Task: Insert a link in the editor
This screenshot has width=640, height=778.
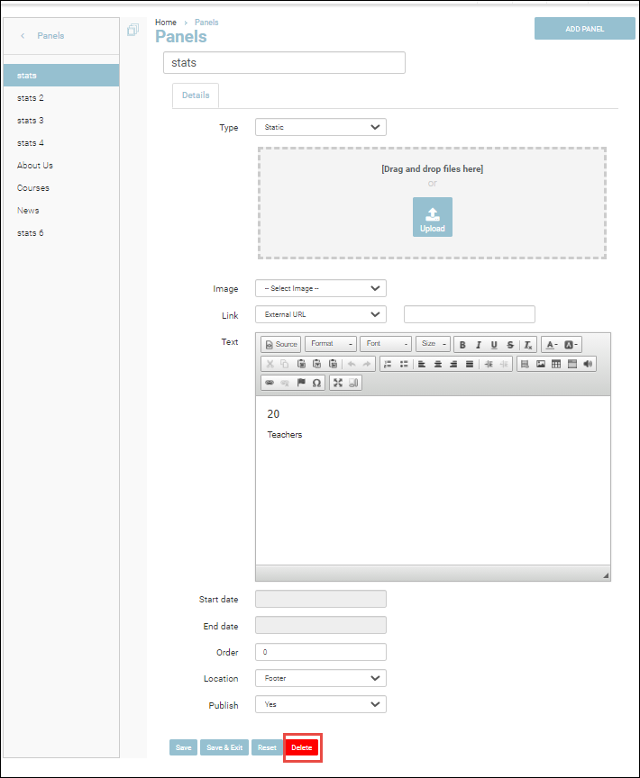Action: click(x=269, y=383)
